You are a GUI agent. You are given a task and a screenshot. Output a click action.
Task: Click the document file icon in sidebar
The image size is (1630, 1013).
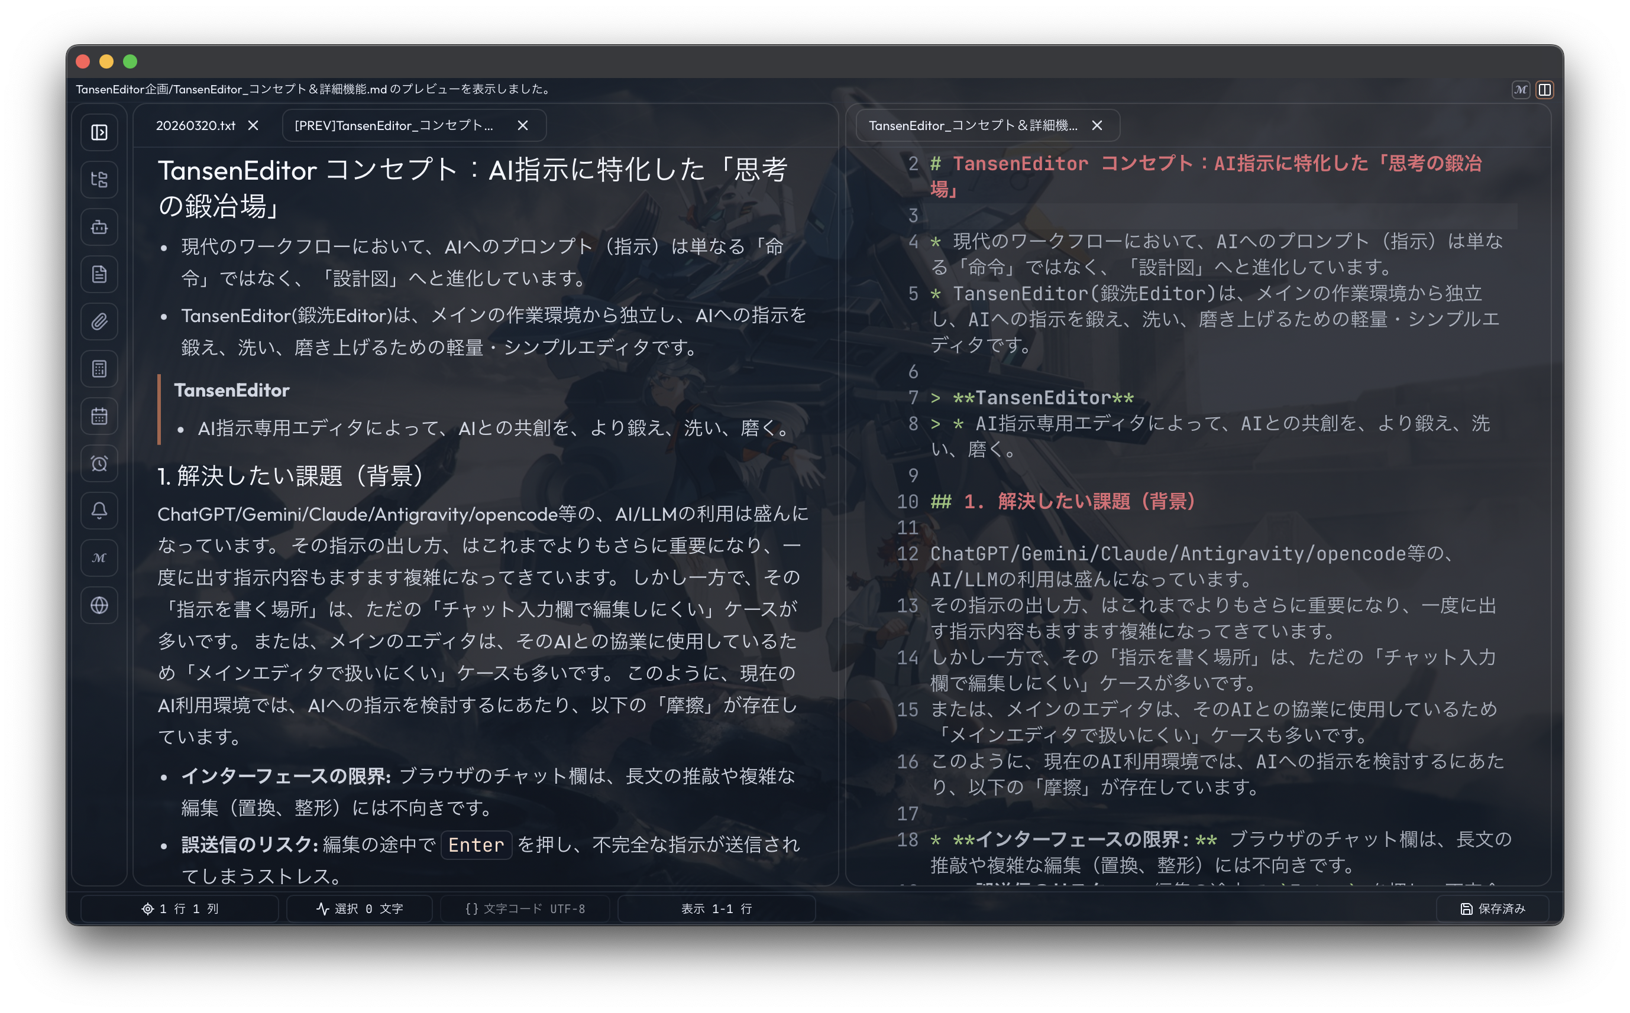[99, 274]
